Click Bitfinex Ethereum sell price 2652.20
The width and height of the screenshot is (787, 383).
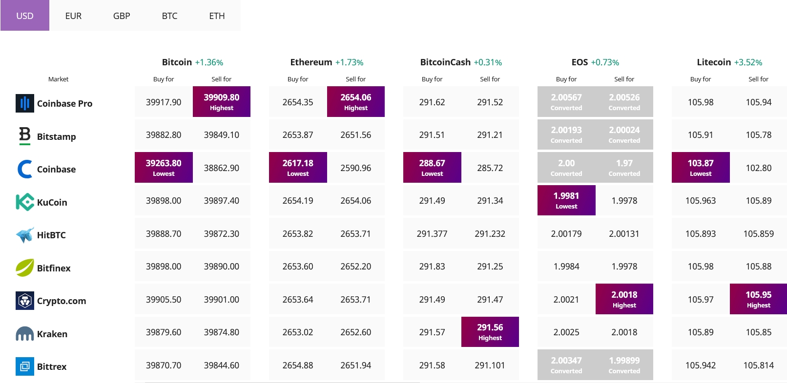click(x=356, y=267)
